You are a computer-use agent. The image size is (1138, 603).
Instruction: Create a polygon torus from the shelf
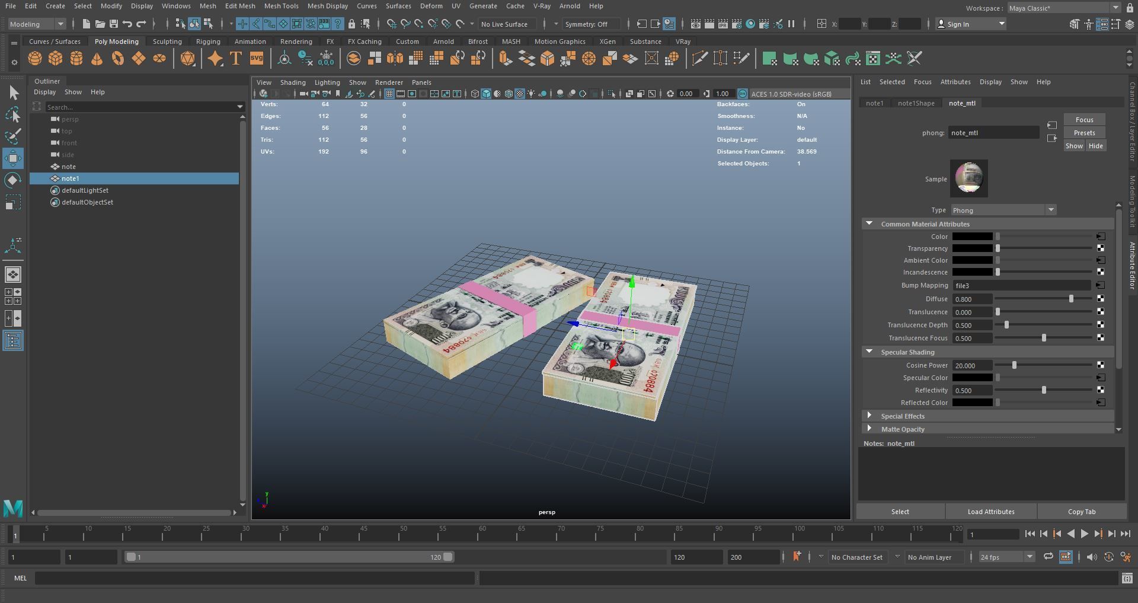(x=118, y=59)
